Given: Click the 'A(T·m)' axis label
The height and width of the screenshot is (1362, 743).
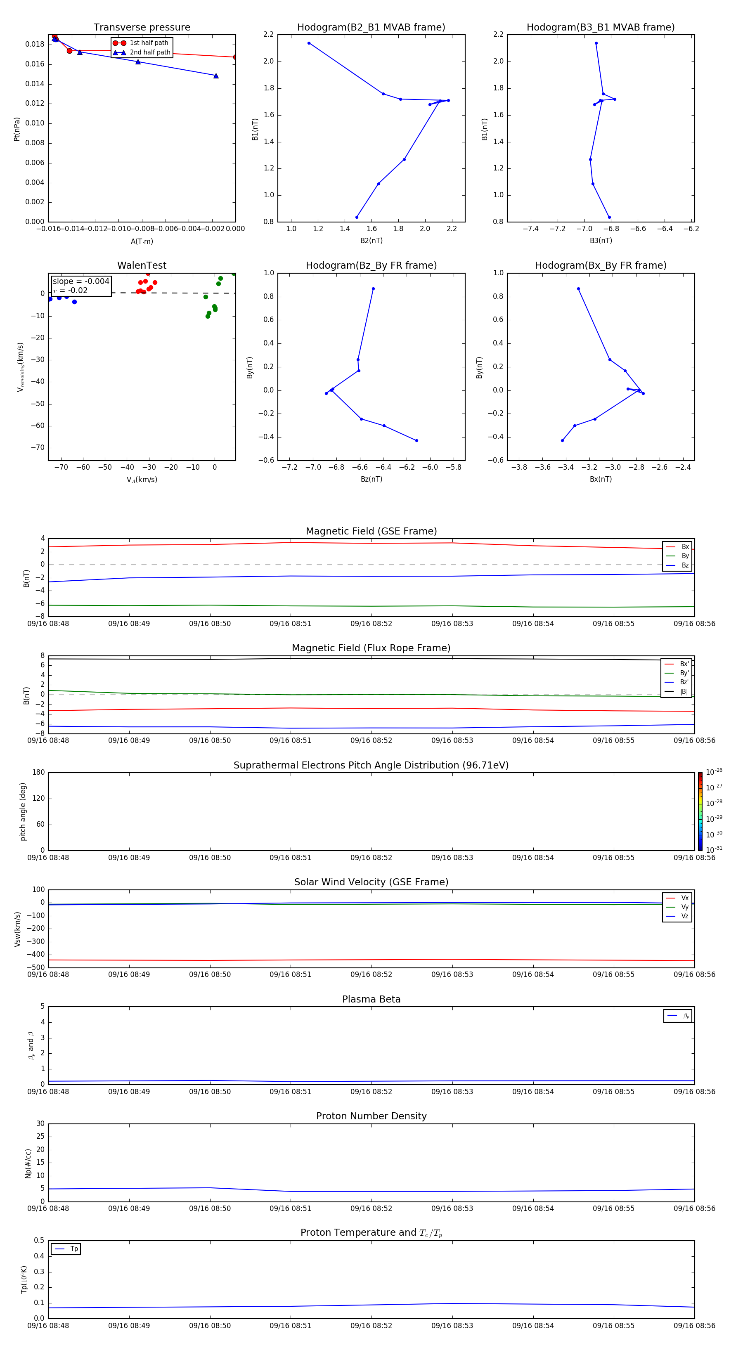Looking at the screenshot, I should click(x=142, y=241).
